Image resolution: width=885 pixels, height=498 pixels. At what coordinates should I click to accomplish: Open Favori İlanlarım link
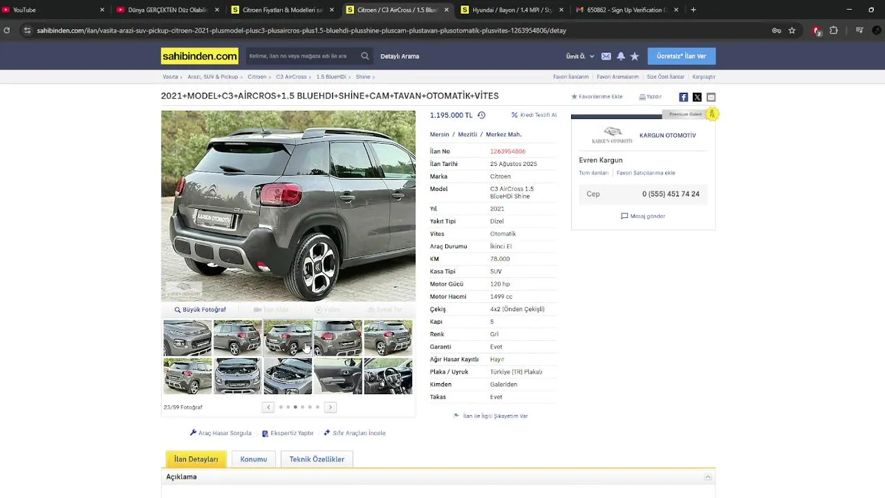[x=571, y=77]
